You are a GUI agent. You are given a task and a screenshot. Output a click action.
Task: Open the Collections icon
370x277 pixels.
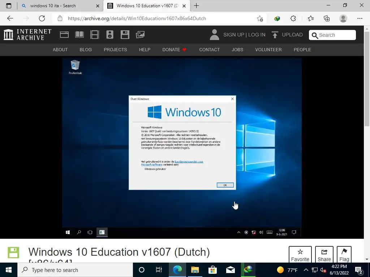point(327,18)
